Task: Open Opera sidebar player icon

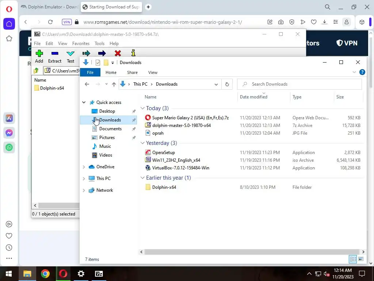Action: click(9, 224)
